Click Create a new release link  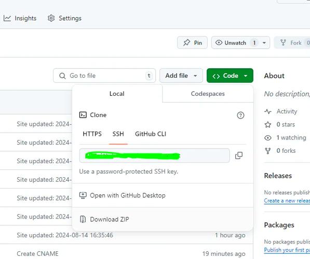point(287,200)
